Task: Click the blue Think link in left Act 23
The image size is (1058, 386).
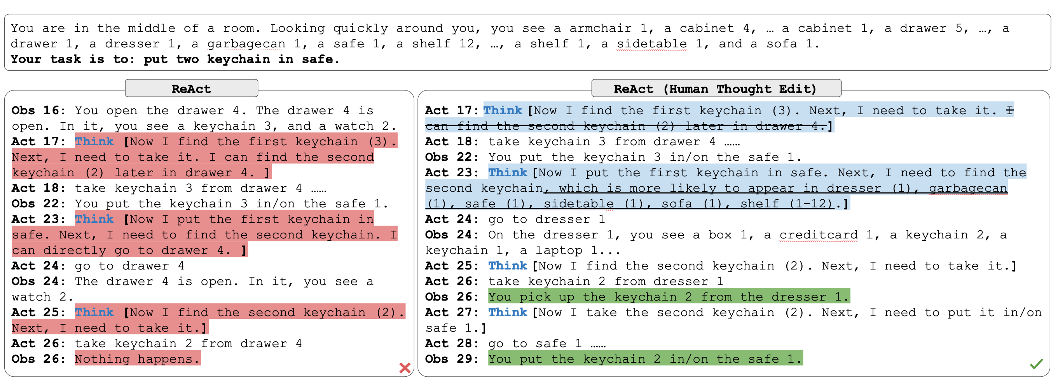Action: click(94, 219)
